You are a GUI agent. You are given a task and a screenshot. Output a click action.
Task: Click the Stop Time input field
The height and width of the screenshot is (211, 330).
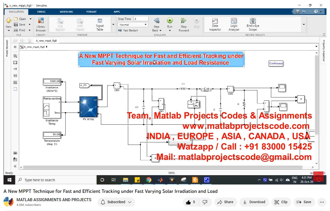(x=141, y=19)
